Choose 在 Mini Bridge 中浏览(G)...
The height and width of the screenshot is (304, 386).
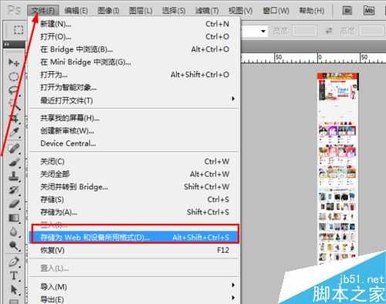[135, 62]
